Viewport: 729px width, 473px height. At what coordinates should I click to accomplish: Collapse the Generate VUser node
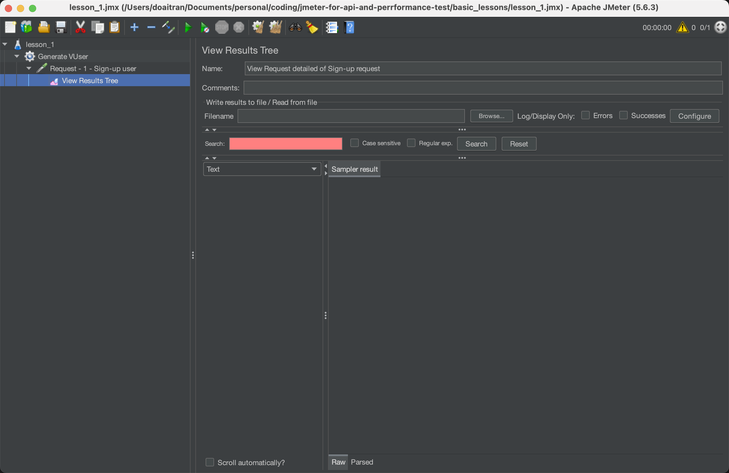(17, 56)
